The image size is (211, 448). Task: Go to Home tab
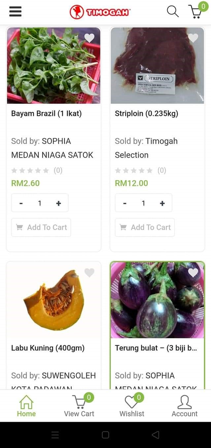pos(26,406)
